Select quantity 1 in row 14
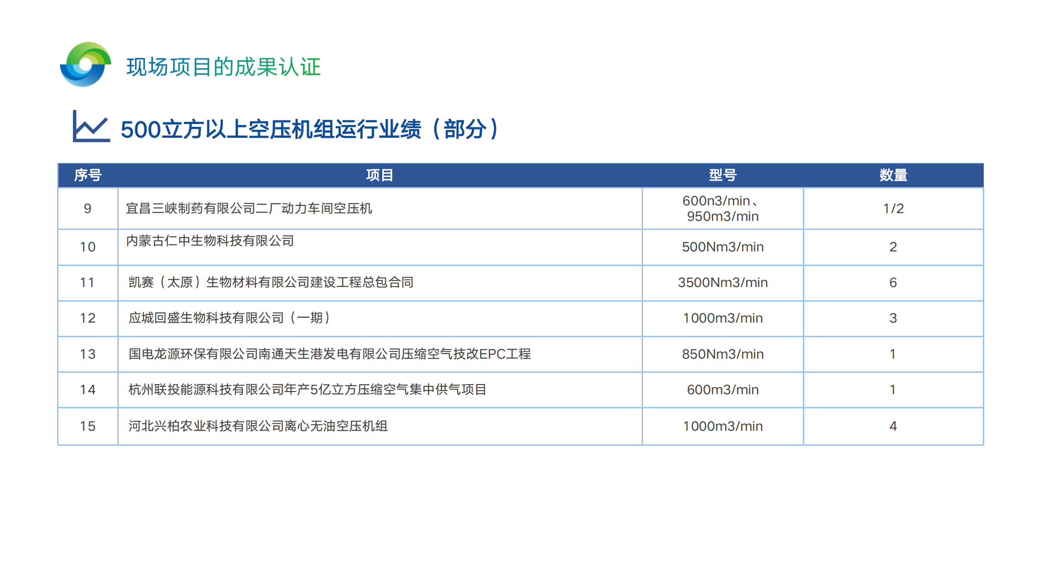1039x584 pixels. [x=893, y=390]
